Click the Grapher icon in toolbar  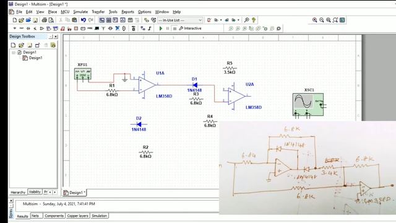pyautogui.click(x=123, y=20)
